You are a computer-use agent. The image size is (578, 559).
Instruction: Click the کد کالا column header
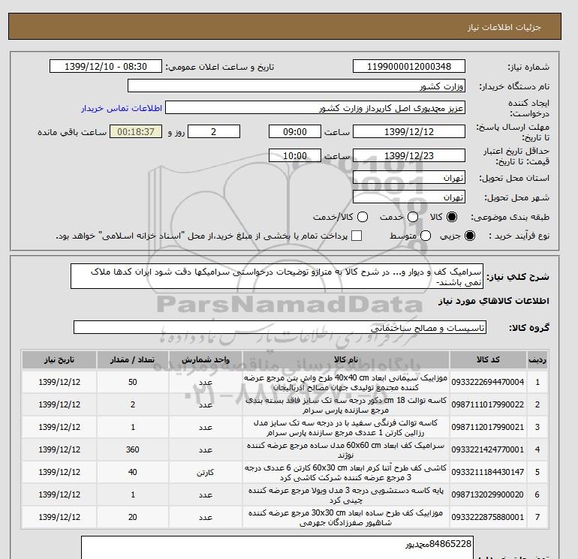tap(488, 359)
